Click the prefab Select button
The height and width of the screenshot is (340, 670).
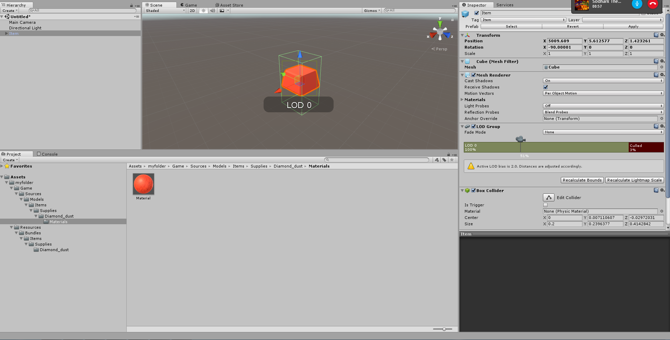click(x=511, y=27)
